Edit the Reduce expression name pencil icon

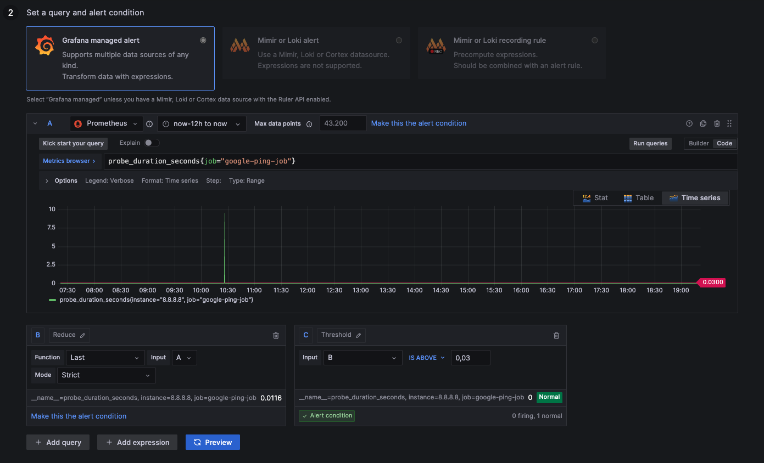coord(83,335)
